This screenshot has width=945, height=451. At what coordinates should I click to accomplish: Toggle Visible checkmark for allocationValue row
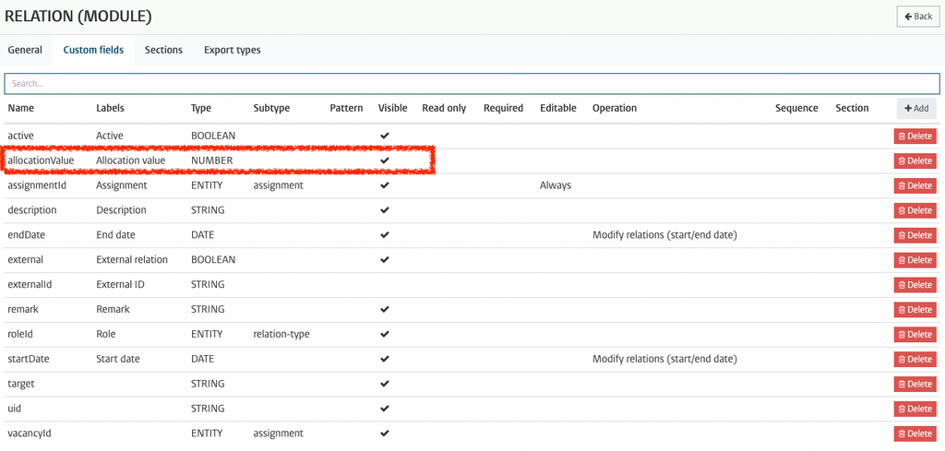[385, 160]
